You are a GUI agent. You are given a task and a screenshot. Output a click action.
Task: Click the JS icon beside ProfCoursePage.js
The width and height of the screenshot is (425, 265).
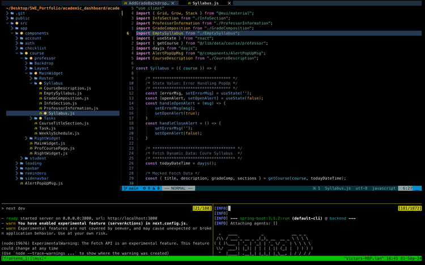[x=31, y=148]
